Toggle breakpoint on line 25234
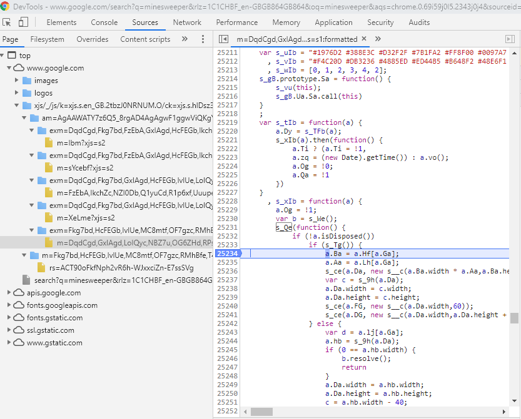The image size is (521, 419). 227,254
